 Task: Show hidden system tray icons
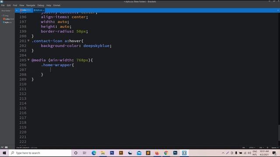tap(223, 153)
